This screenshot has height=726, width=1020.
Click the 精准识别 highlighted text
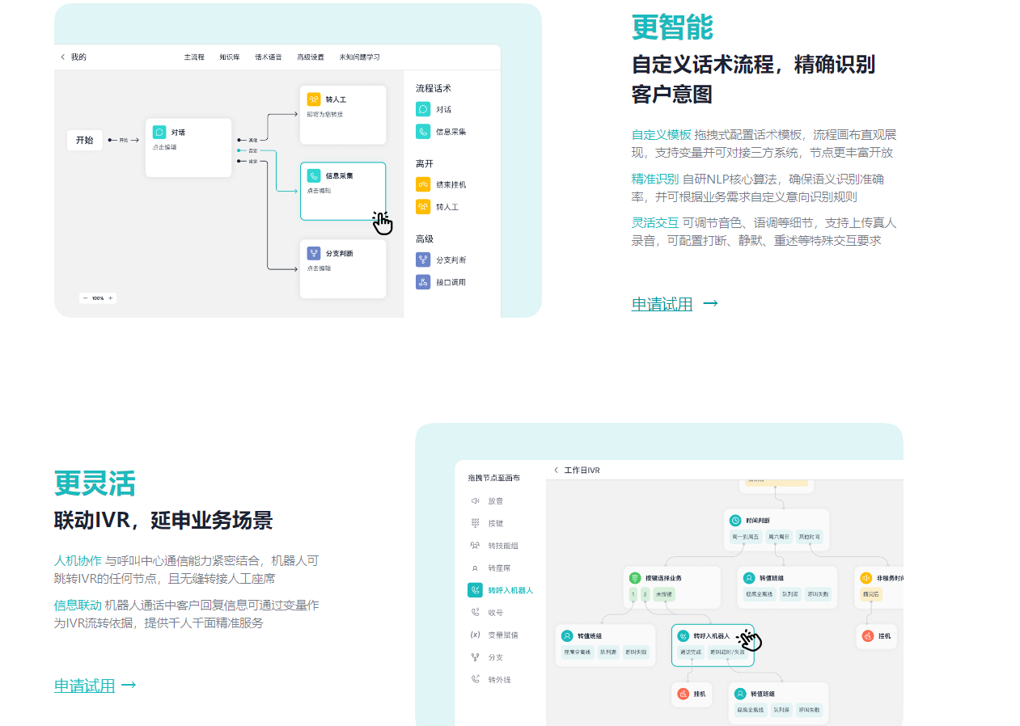[655, 179]
